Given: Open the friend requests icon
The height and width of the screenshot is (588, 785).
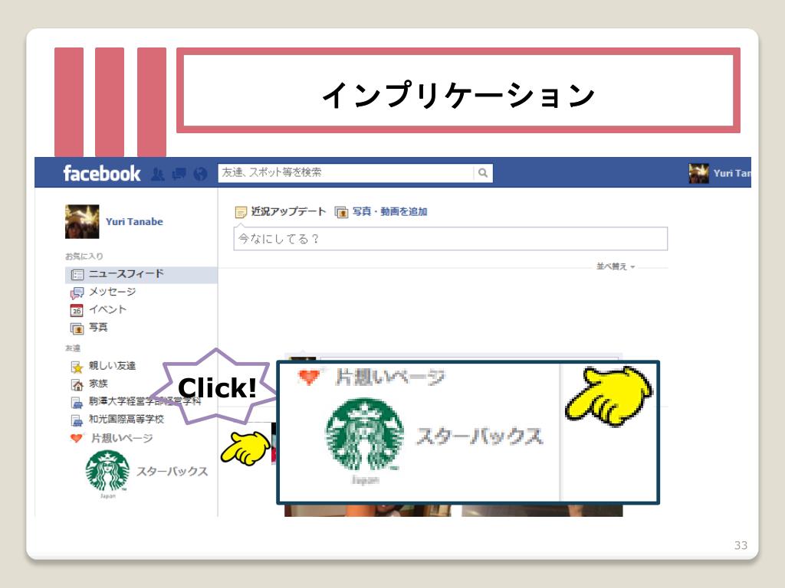Looking at the screenshot, I should click(158, 174).
